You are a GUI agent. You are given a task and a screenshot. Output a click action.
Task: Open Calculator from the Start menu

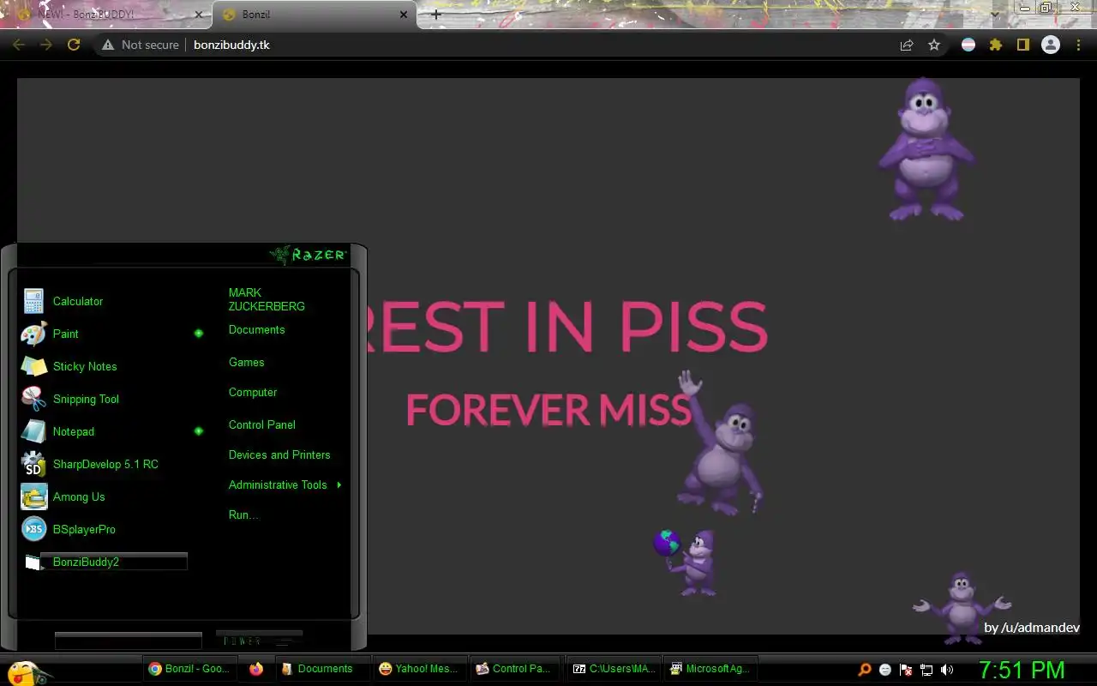coord(103,301)
